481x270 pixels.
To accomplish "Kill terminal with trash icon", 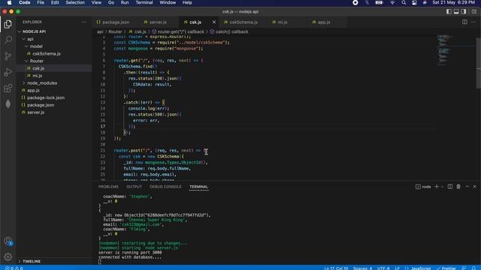I will pos(458,187).
